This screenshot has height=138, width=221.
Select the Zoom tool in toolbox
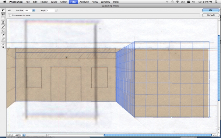(3, 47)
